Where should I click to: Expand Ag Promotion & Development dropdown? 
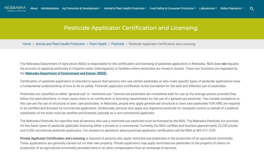point(81,8)
